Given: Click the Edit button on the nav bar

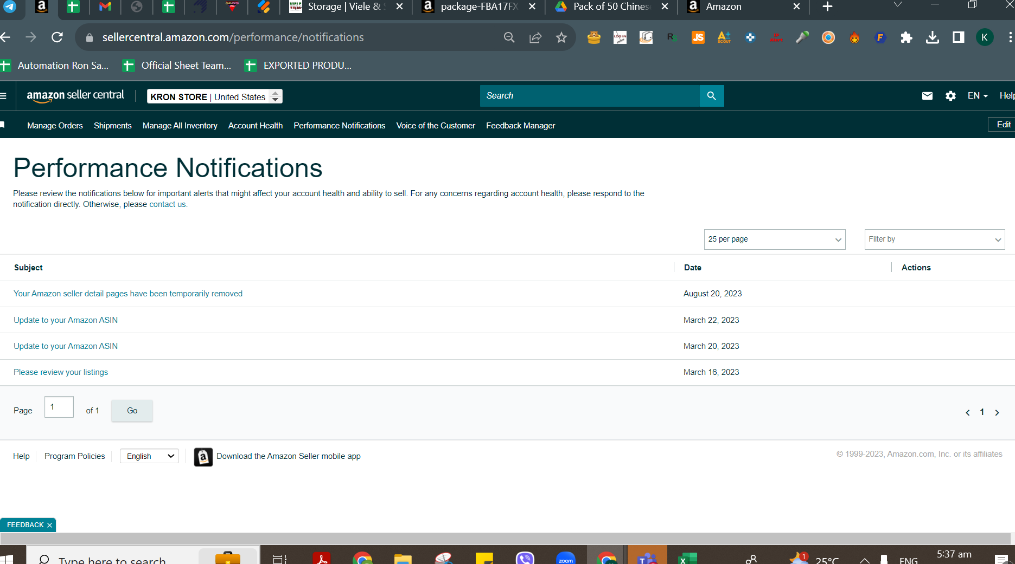Looking at the screenshot, I should [1001, 125].
